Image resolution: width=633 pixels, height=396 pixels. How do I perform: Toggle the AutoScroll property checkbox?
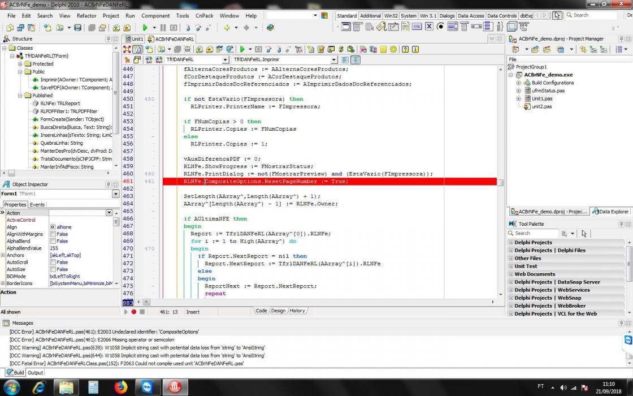(x=53, y=262)
